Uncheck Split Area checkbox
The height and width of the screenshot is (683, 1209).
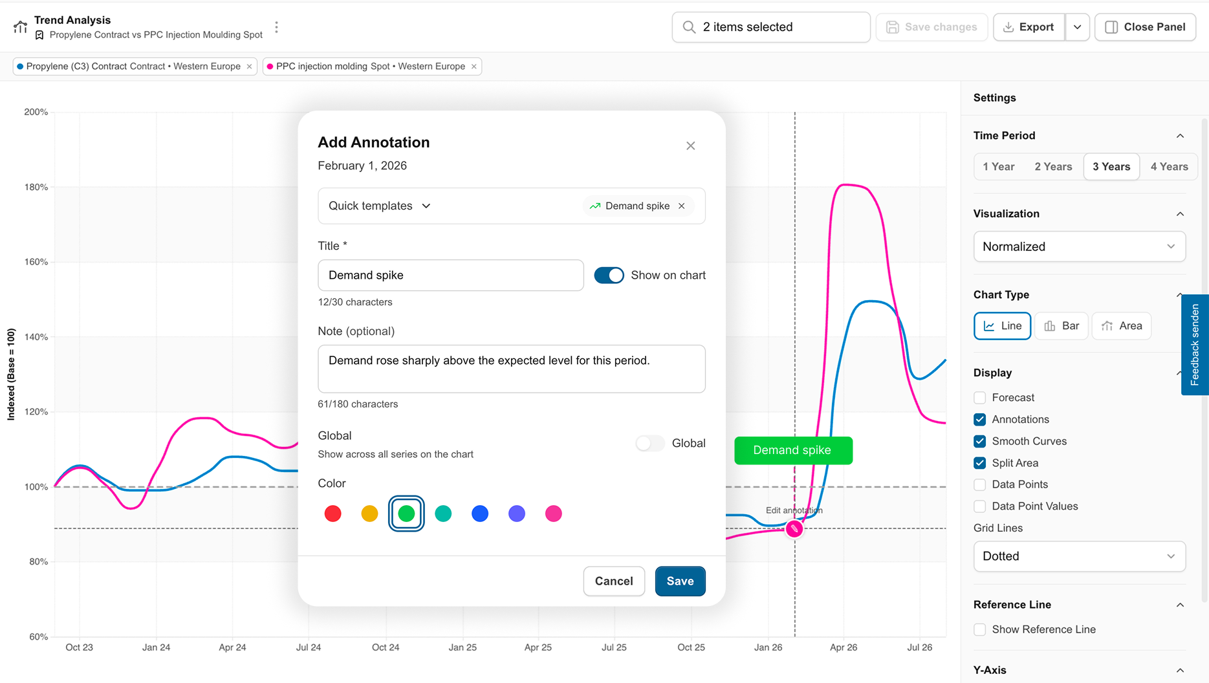click(x=980, y=463)
